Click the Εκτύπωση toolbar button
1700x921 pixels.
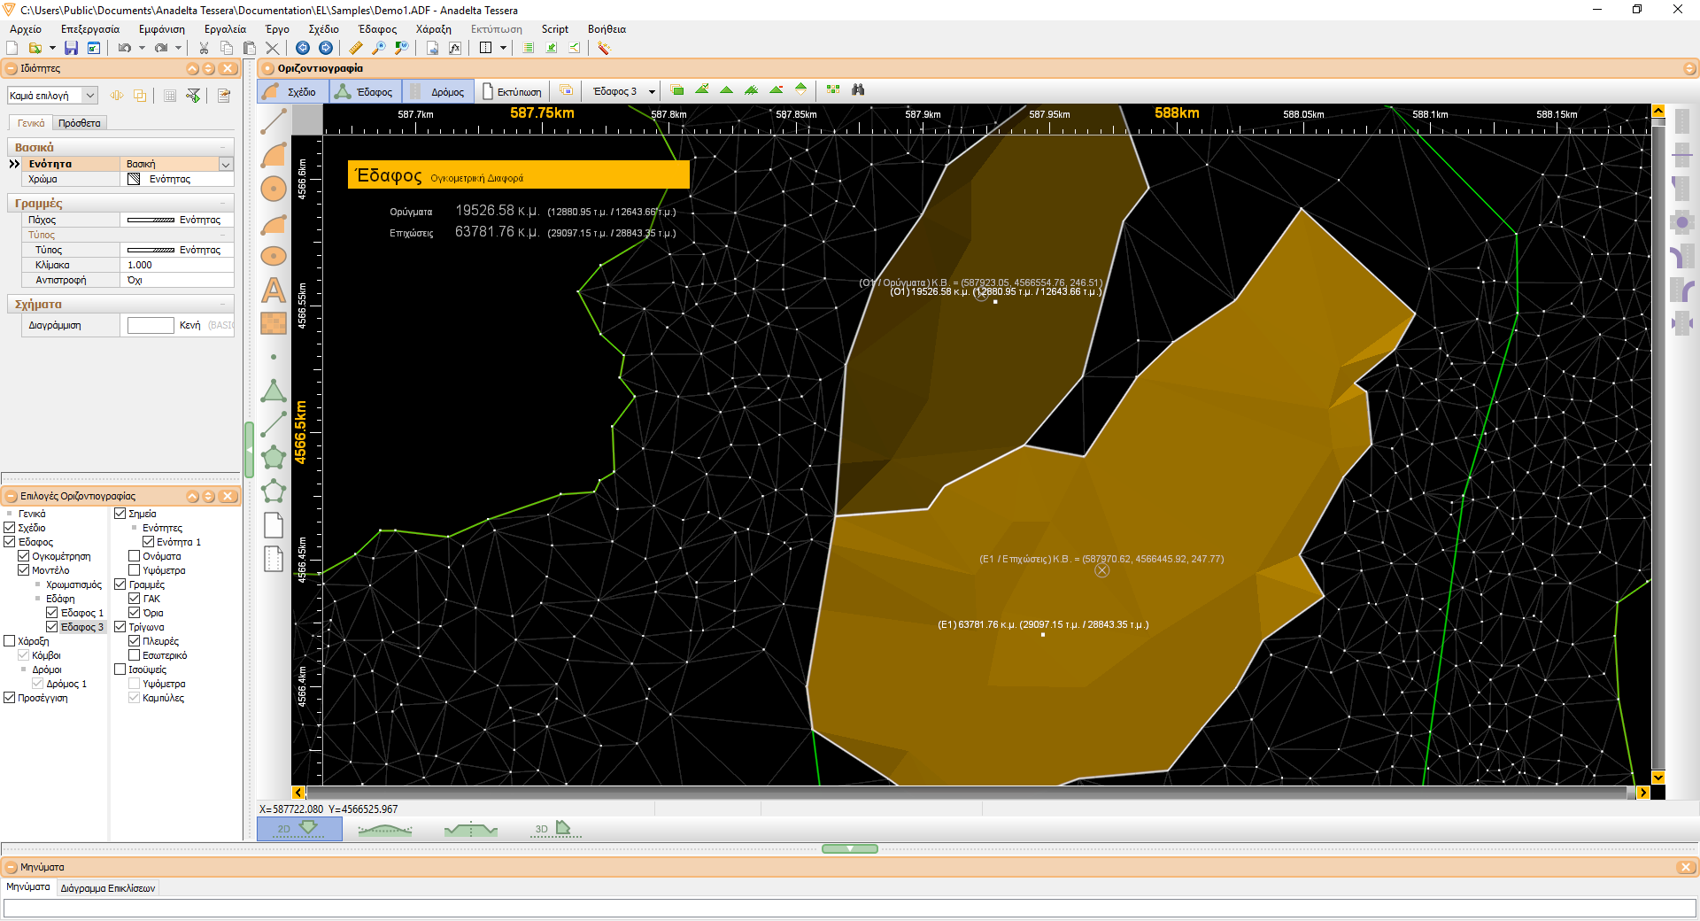pos(512,91)
